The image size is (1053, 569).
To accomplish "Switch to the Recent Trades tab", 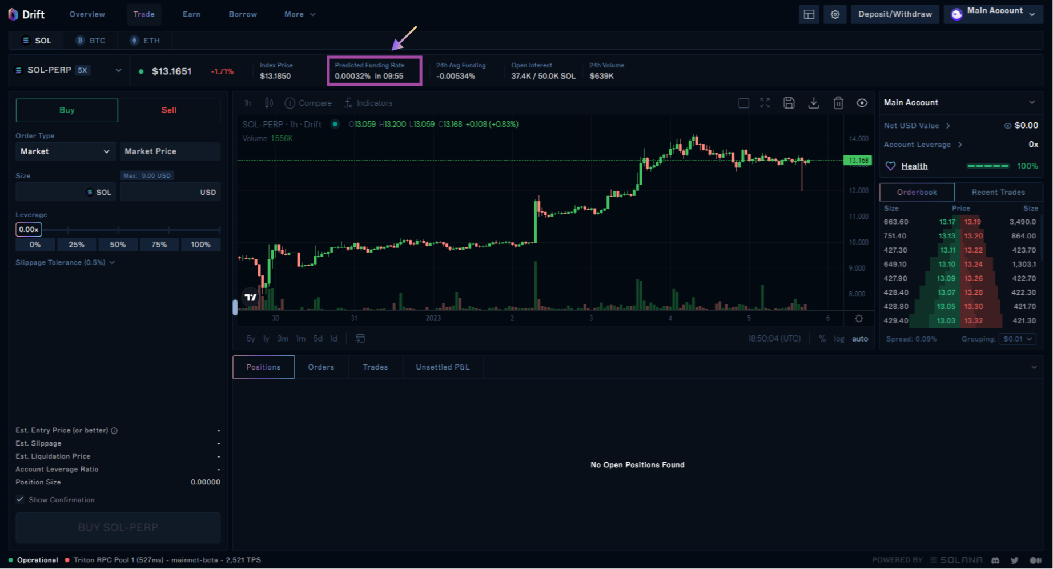I will pos(998,192).
